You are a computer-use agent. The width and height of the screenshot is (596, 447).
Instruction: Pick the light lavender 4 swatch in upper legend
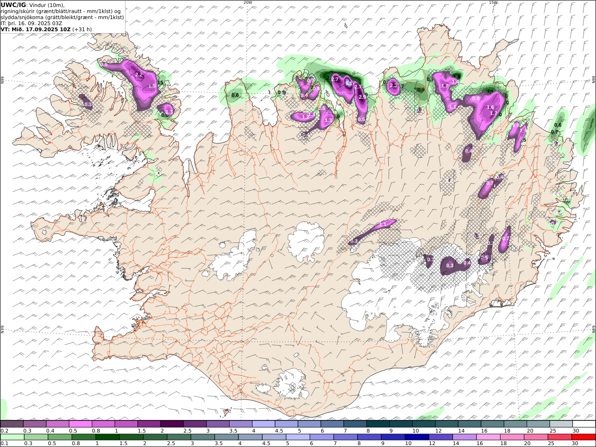(264, 424)
